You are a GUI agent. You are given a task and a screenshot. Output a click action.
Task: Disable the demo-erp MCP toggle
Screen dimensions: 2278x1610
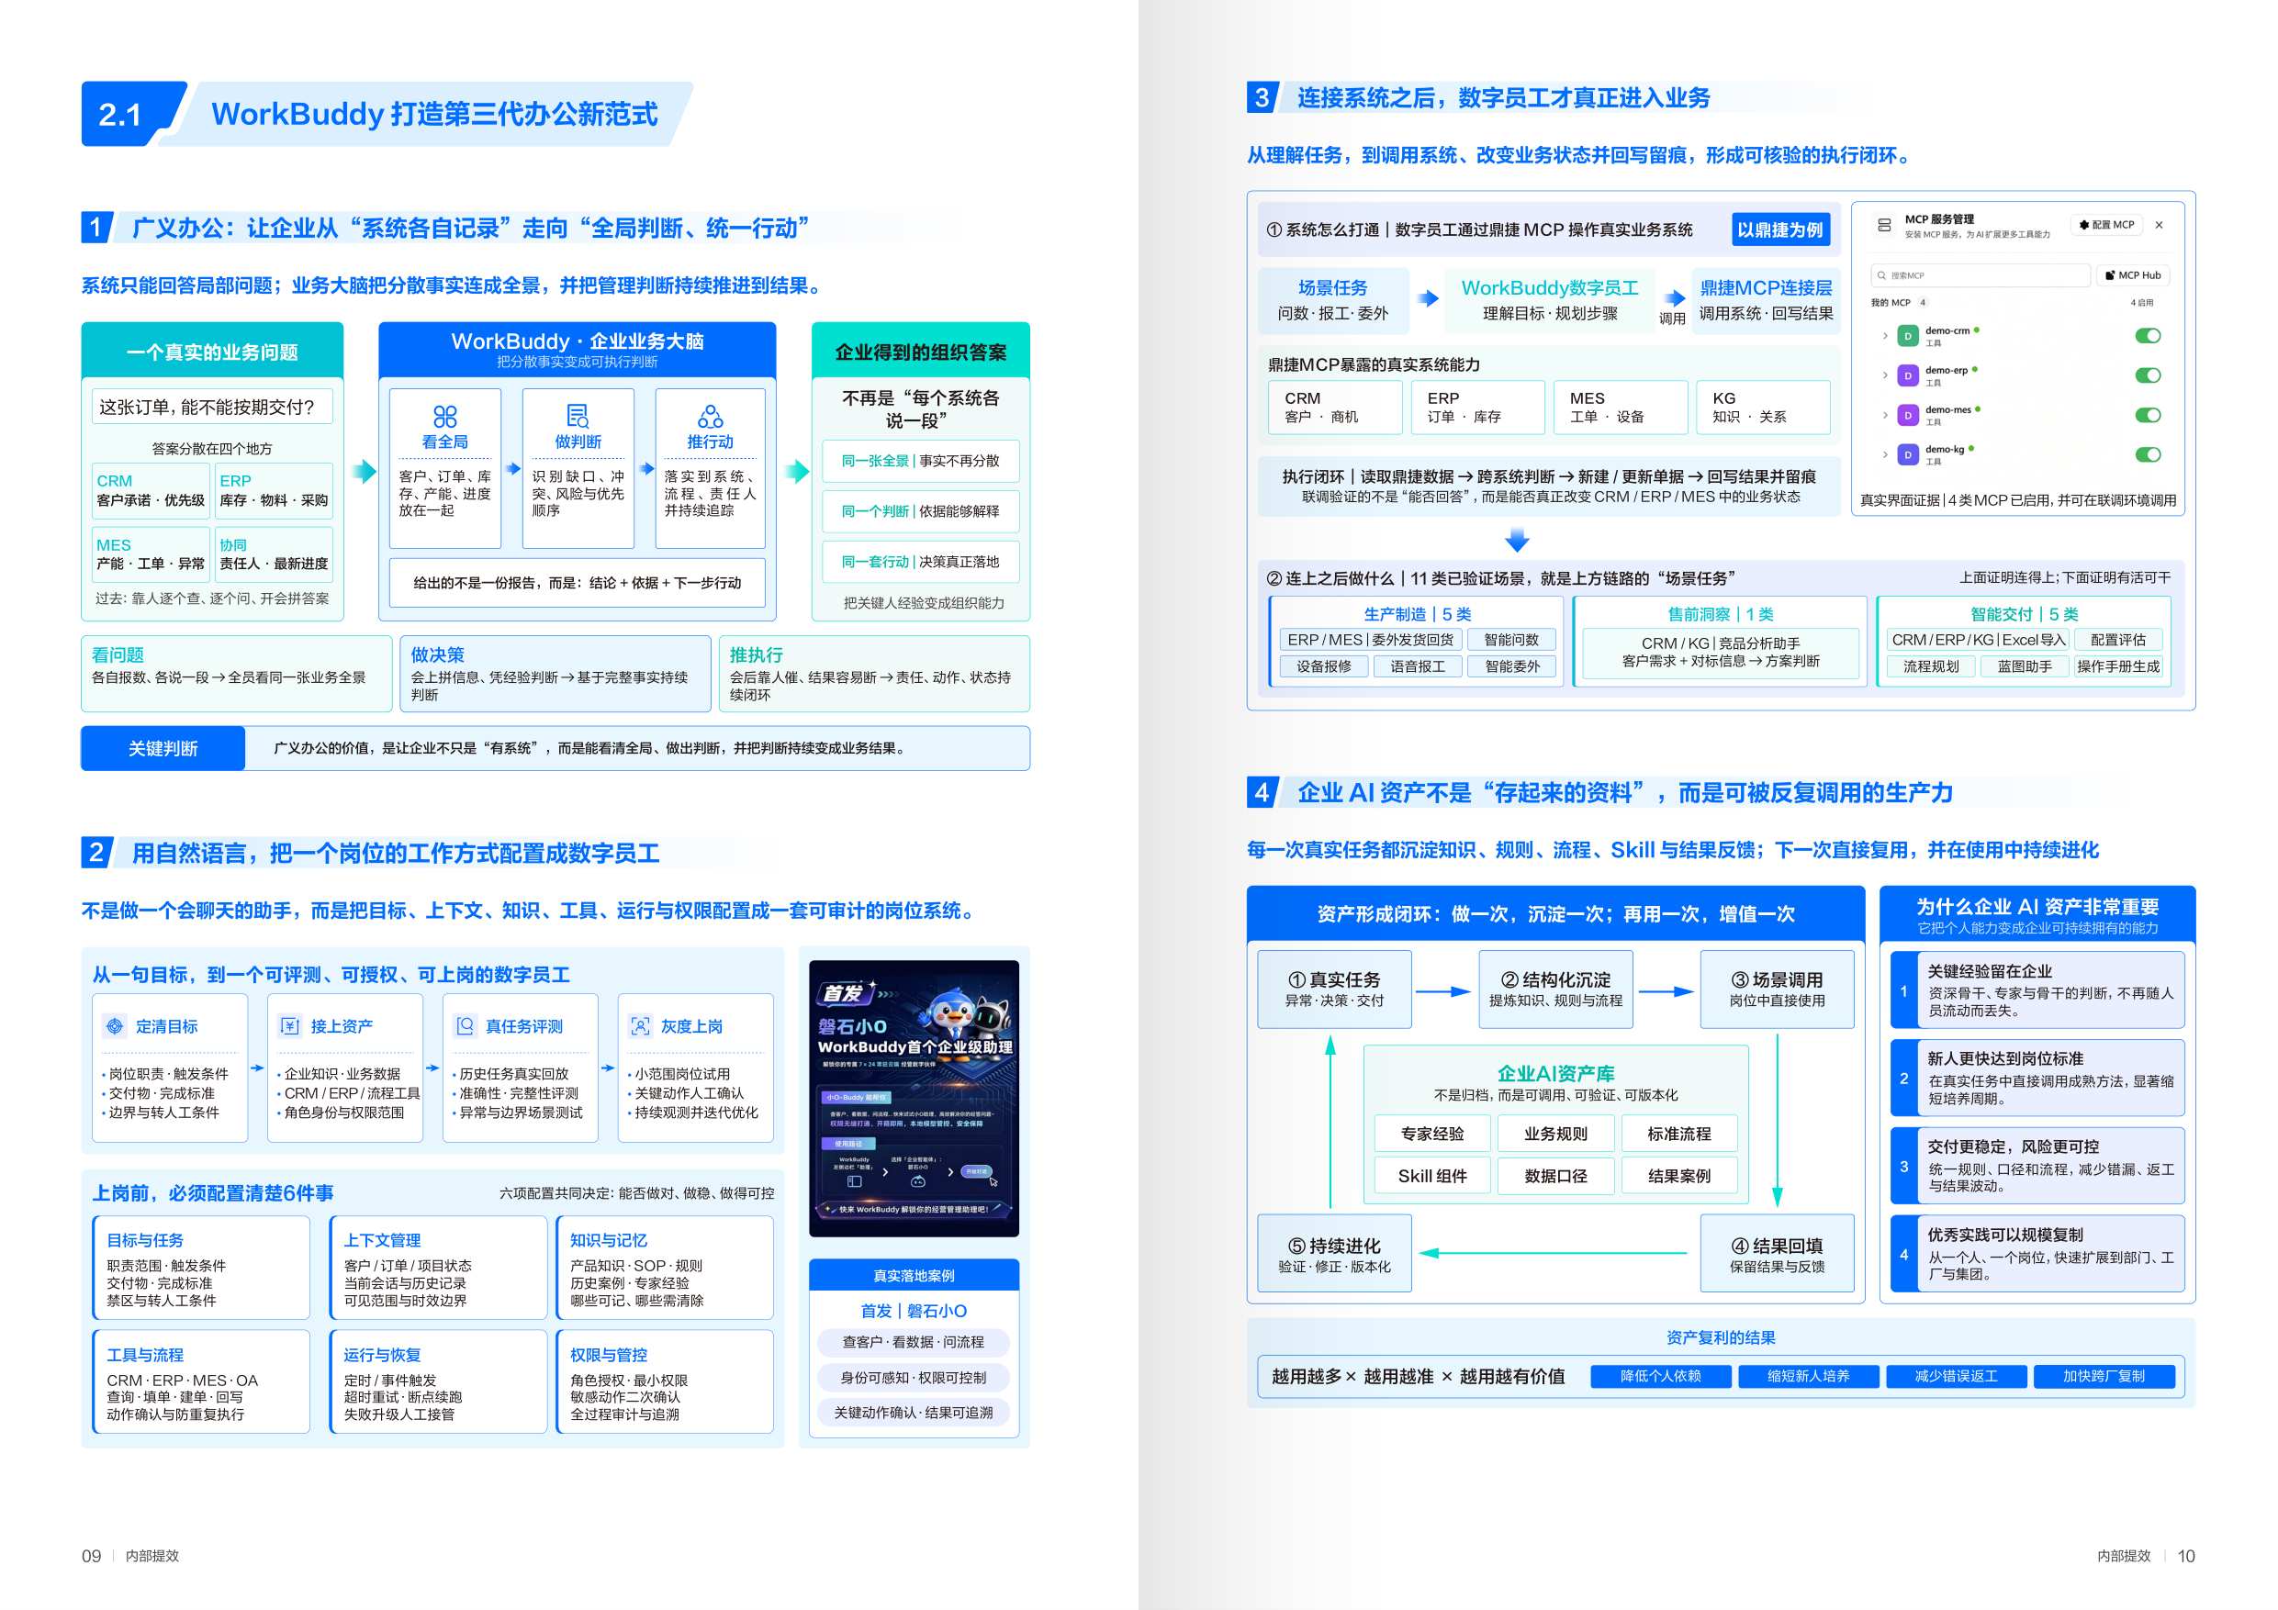[x=2148, y=375]
